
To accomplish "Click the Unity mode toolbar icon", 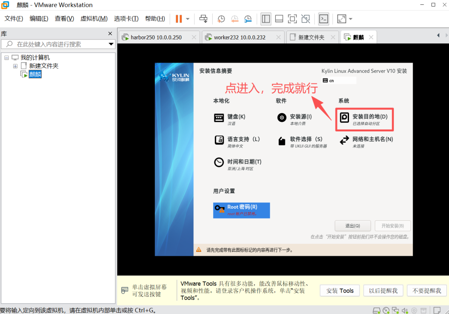I will coord(306,19).
